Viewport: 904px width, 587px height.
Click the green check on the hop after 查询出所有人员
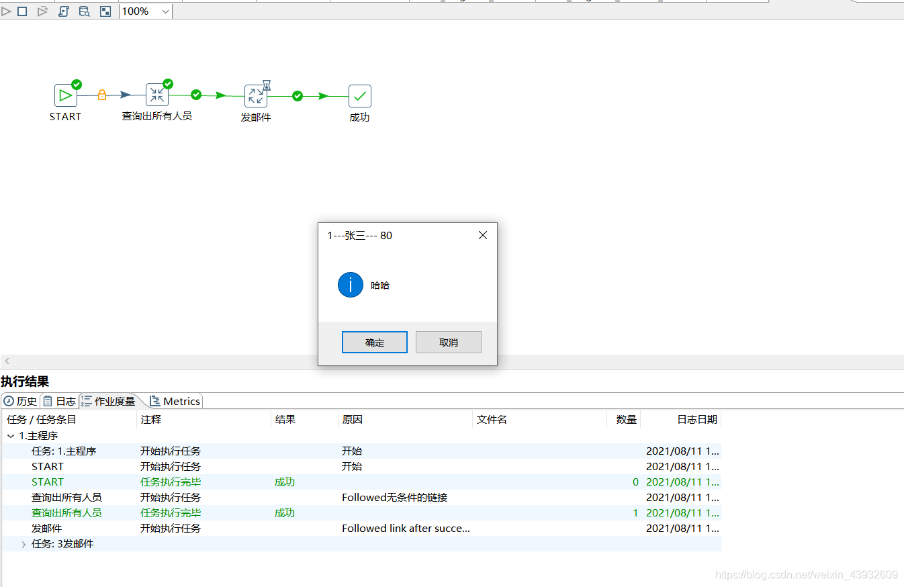pyautogui.click(x=196, y=95)
